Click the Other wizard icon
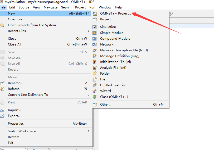Image resolution: width=214 pixels, height=150 pixels. [95, 104]
